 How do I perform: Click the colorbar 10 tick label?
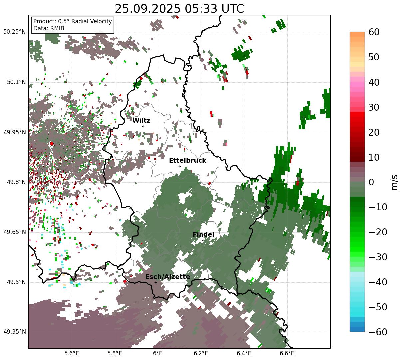tap(373, 157)
